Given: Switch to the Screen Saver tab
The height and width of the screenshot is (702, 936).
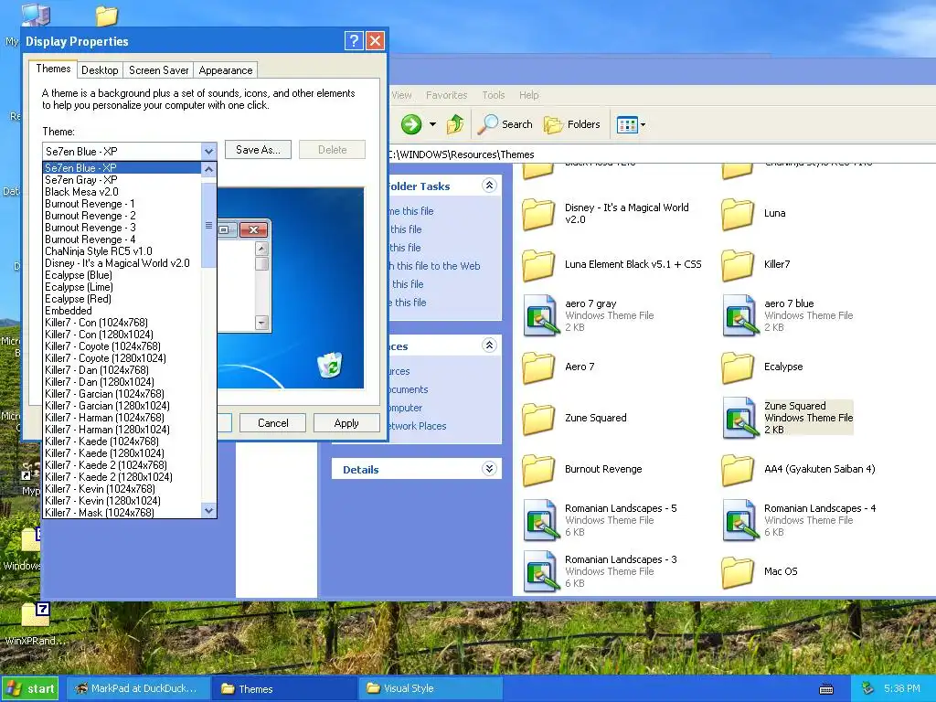Looking at the screenshot, I should (159, 69).
